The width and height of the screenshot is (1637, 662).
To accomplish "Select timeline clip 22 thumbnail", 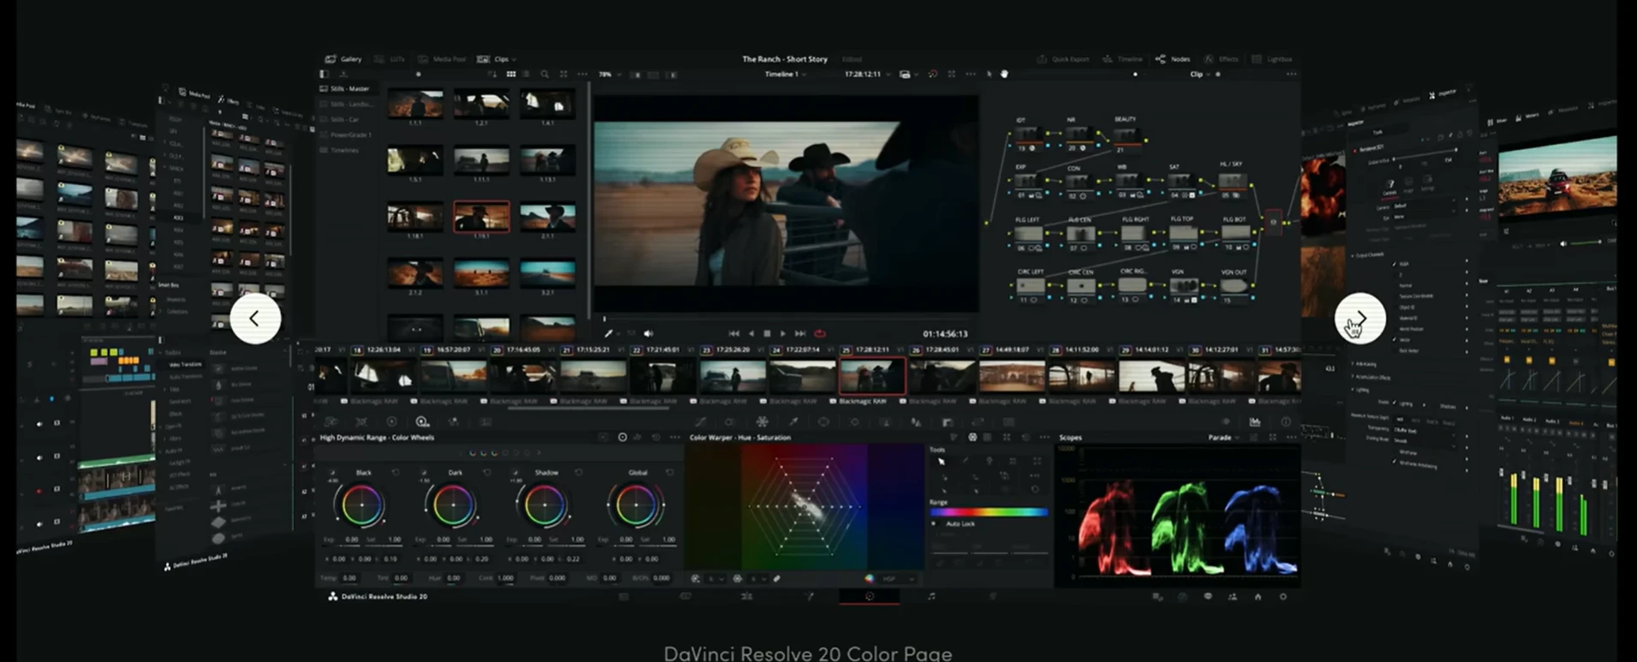I will 662,377.
